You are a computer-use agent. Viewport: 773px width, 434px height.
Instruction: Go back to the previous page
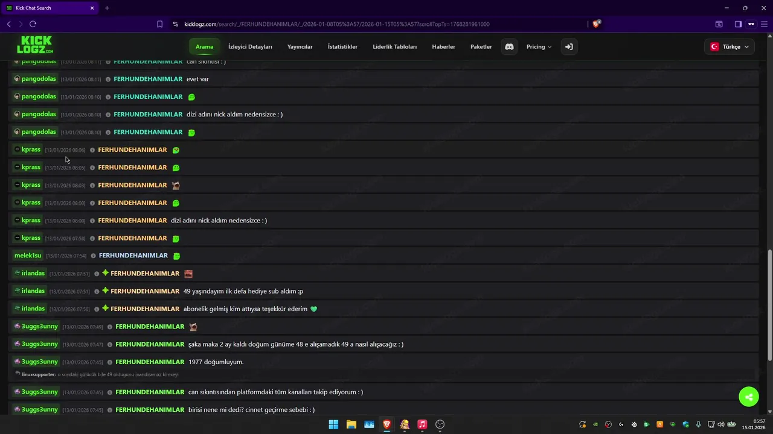tap(8, 24)
